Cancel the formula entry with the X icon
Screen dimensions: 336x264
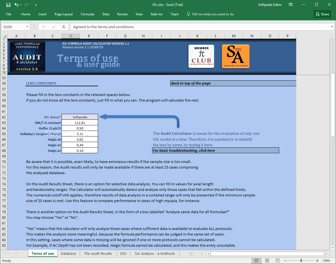pos(44,27)
